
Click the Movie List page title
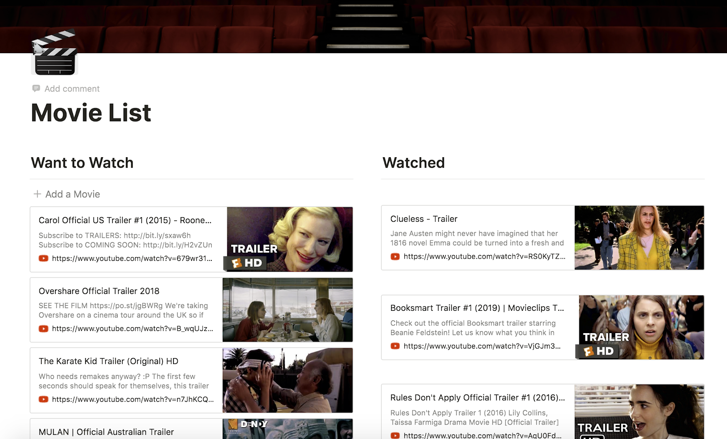pos(91,113)
